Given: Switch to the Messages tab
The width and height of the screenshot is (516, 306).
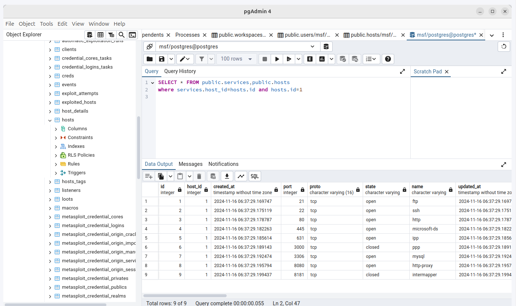Looking at the screenshot, I should [x=191, y=164].
